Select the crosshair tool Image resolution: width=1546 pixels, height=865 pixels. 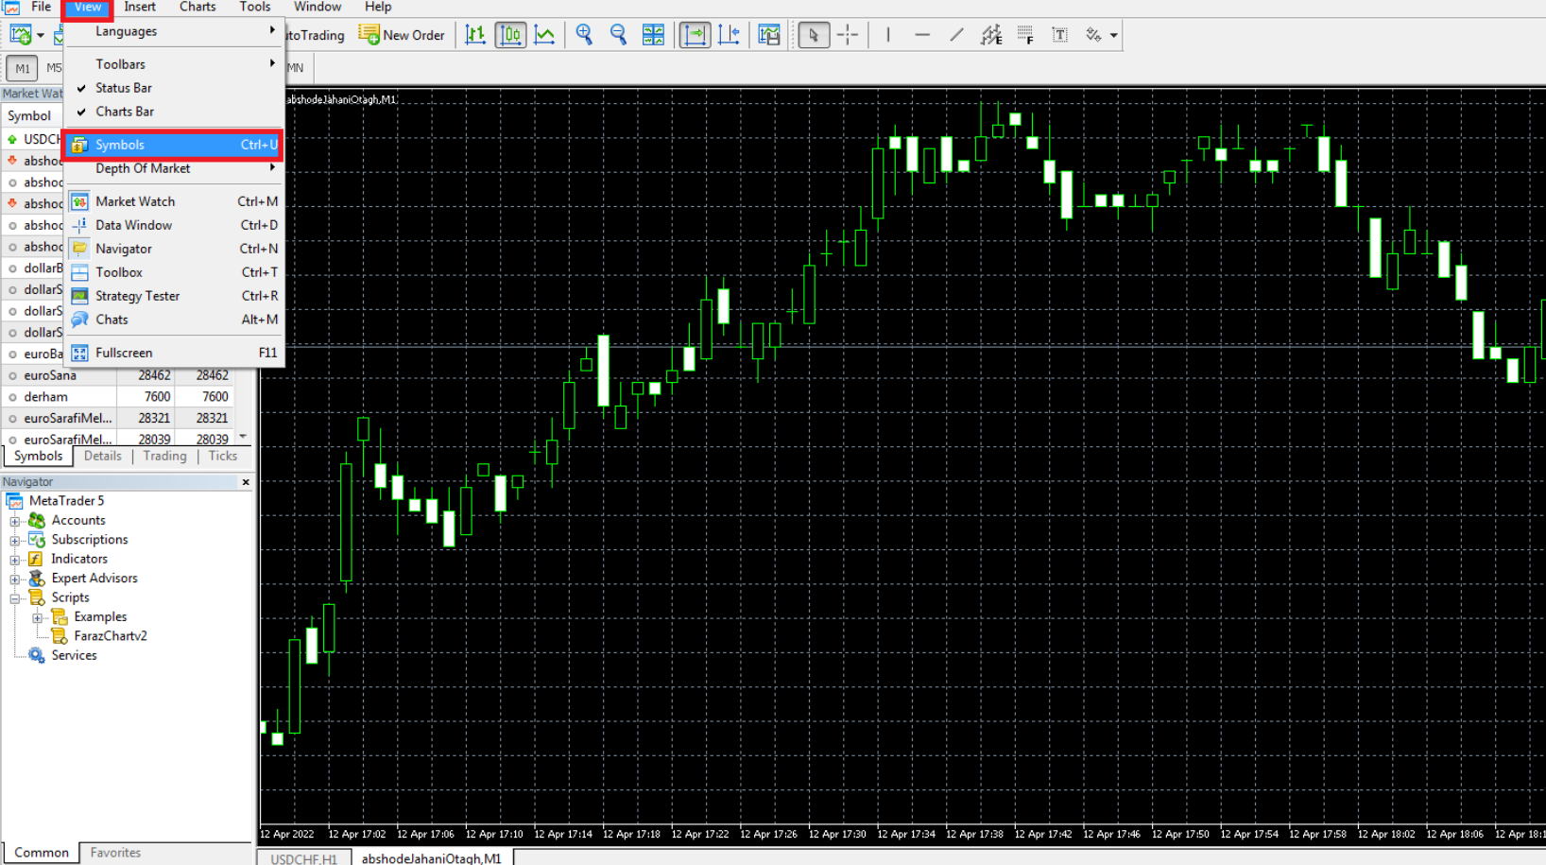tap(848, 35)
